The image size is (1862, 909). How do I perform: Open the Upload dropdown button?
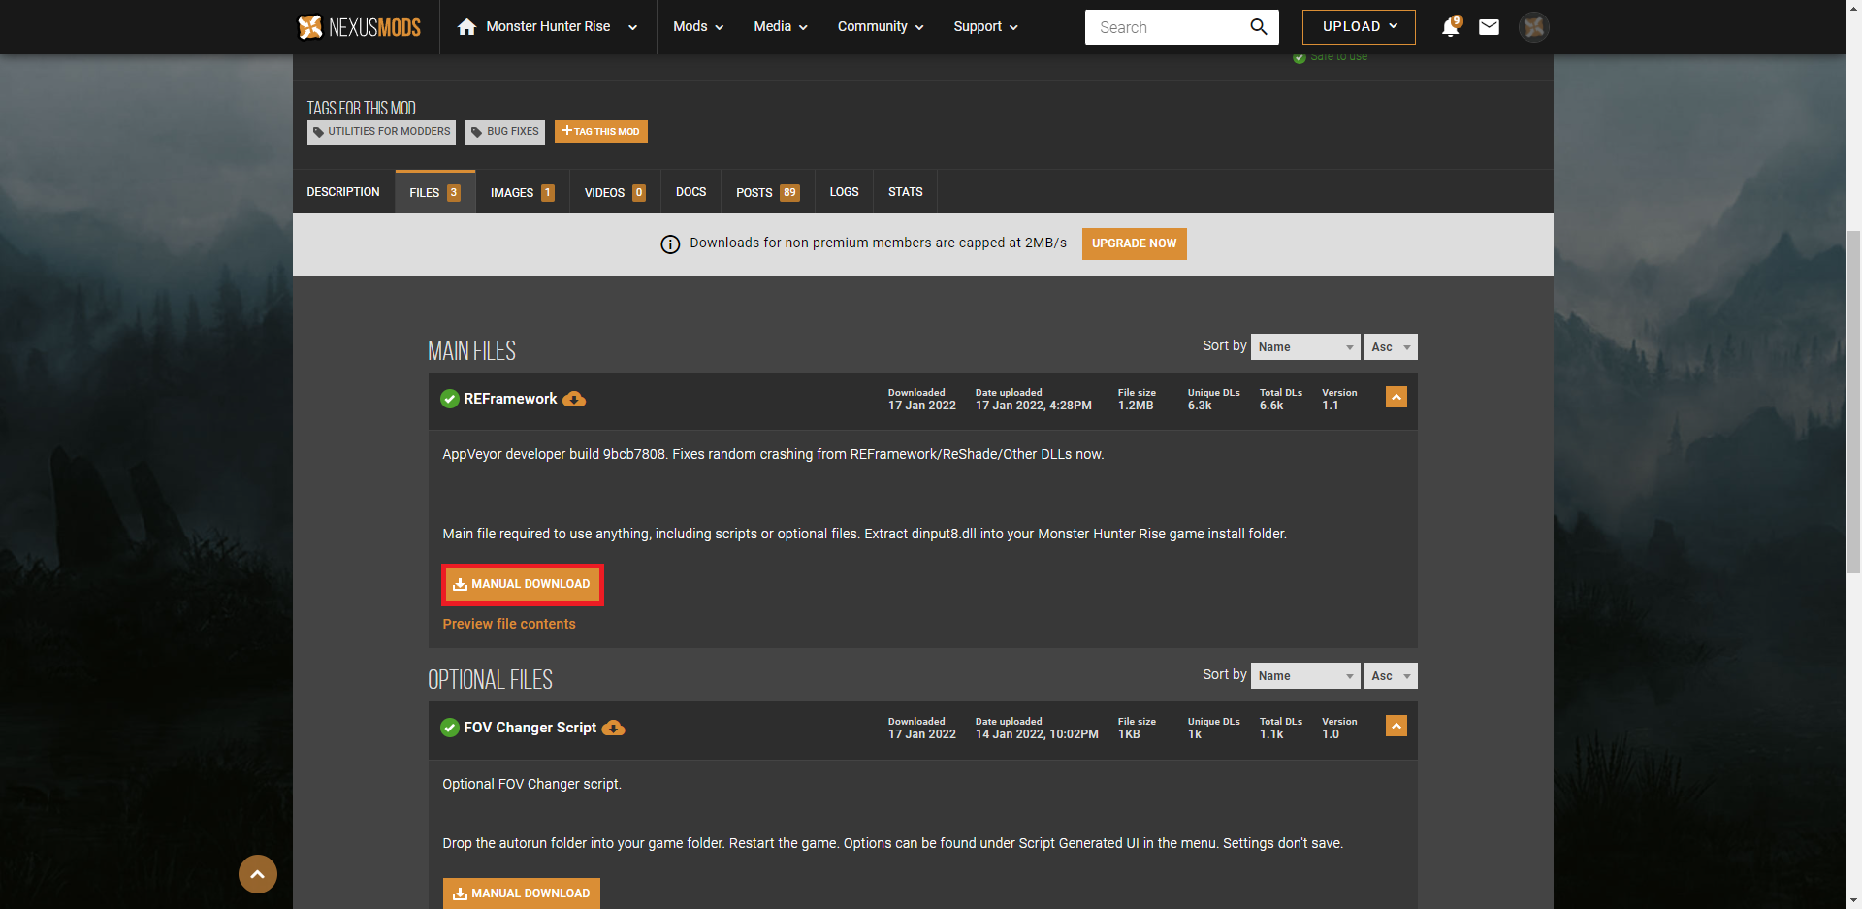[1359, 27]
